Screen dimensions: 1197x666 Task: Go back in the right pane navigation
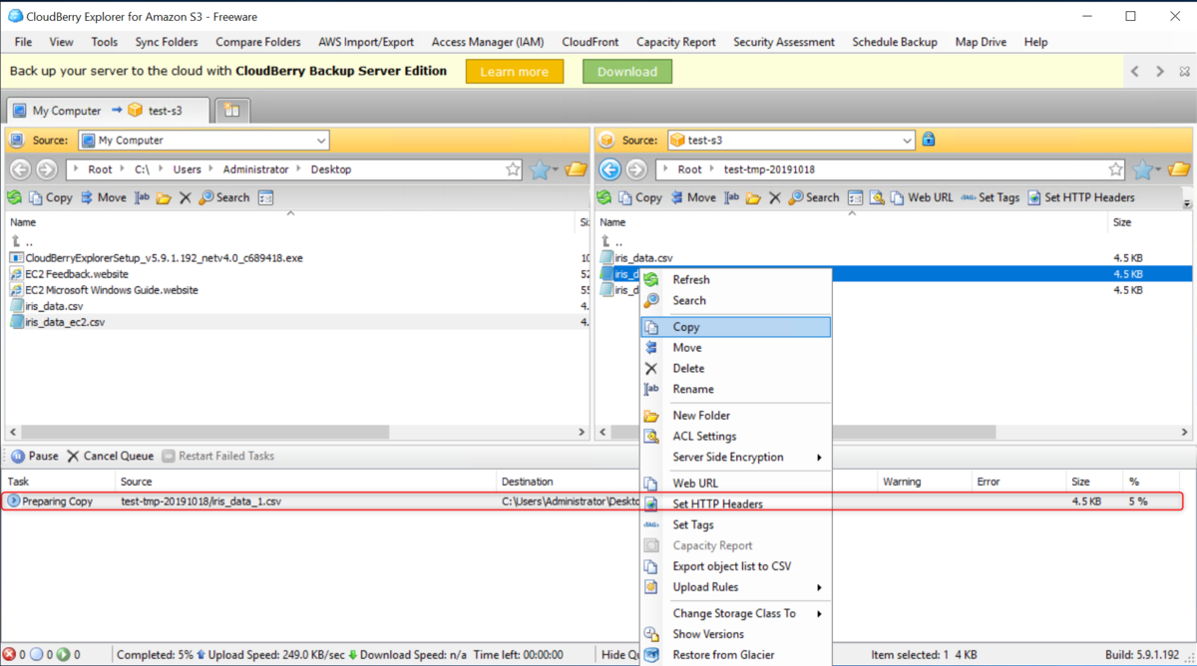609,169
